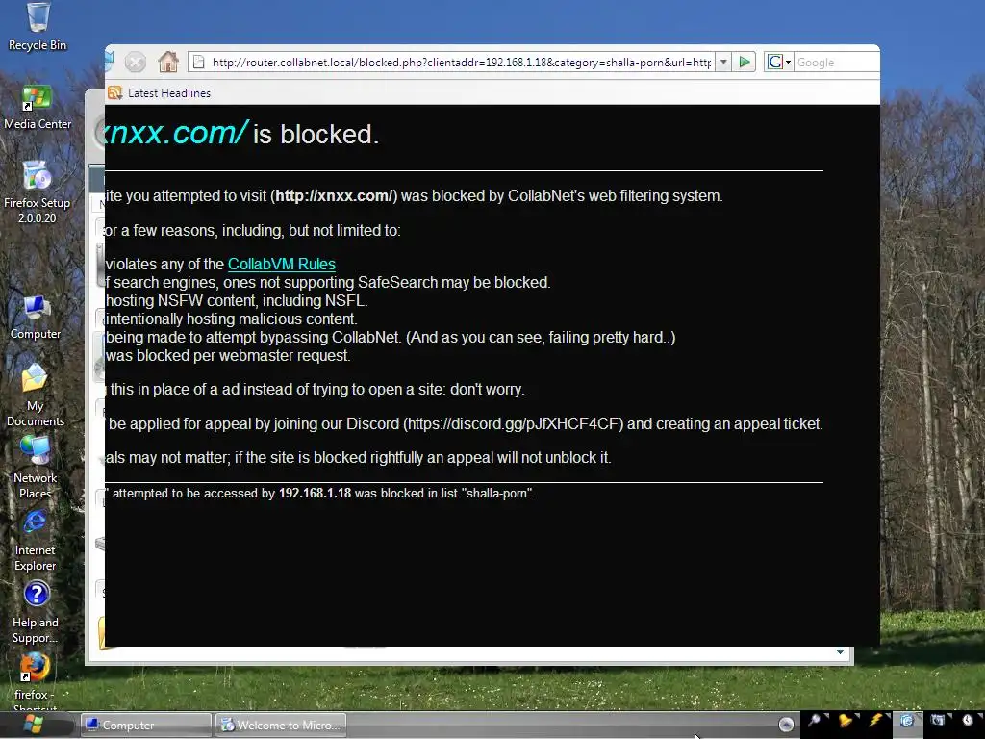Select the Firefox Setup 2.0.0.20 installer icon

(x=38, y=191)
